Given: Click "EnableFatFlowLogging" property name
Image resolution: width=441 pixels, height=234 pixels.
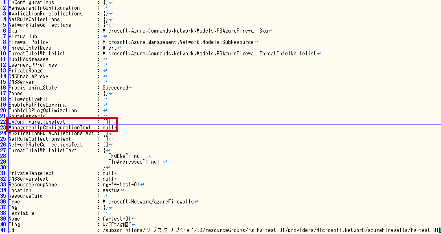Looking at the screenshot, I should 37,105.
